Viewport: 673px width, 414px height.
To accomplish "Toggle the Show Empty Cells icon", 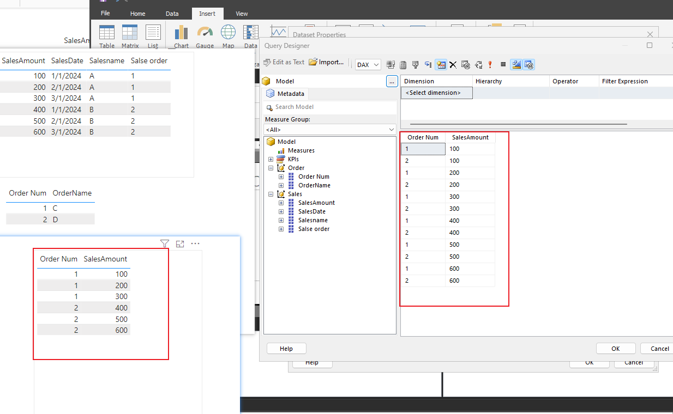I will 416,64.
